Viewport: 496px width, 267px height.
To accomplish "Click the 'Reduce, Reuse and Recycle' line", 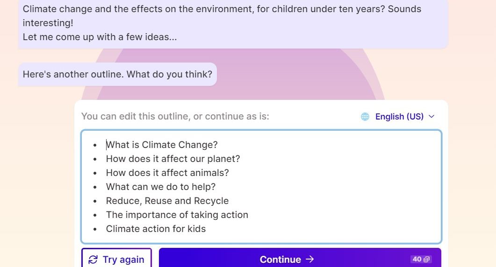I will (167, 201).
